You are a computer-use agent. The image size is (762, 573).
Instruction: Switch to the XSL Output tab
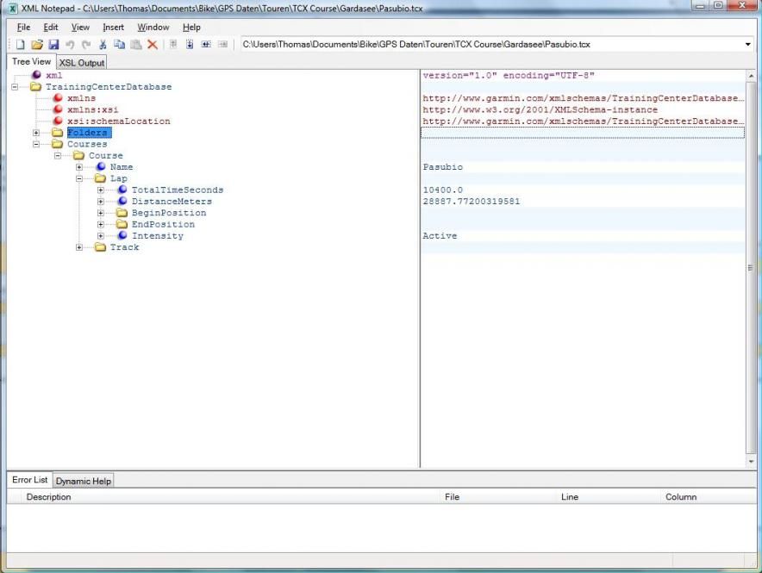click(81, 63)
